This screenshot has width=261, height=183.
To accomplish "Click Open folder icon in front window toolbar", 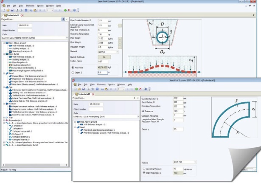I will pos(79,89).
